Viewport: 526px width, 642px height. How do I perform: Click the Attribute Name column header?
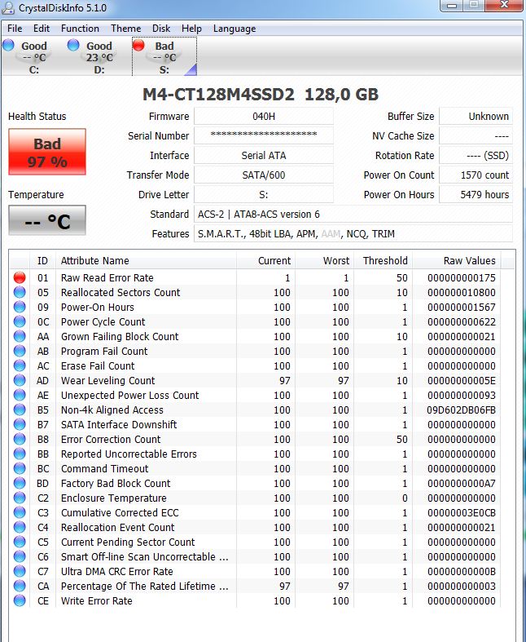point(146,260)
